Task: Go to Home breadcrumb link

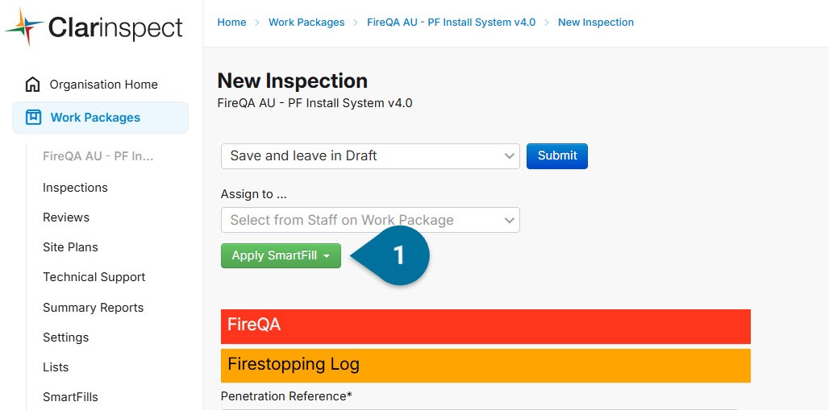Action: [x=231, y=23]
